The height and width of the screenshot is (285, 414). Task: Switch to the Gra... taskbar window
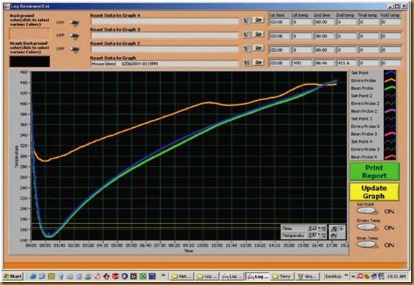coord(307,276)
